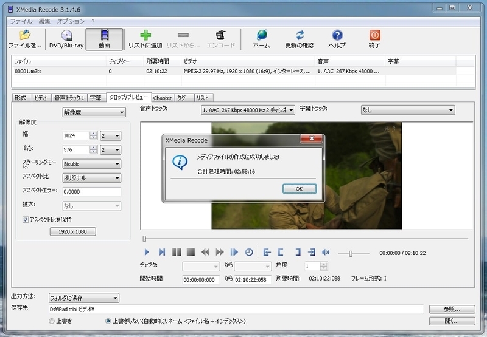The image size is (487, 337).
Task: Click the width field showing 1024
Action: [x=76, y=135]
